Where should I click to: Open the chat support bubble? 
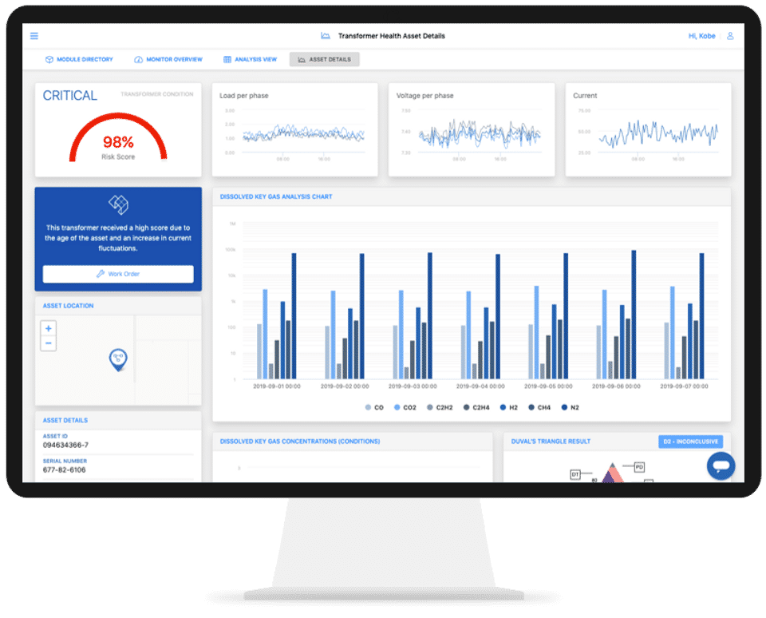pyautogui.click(x=721, y=465)
